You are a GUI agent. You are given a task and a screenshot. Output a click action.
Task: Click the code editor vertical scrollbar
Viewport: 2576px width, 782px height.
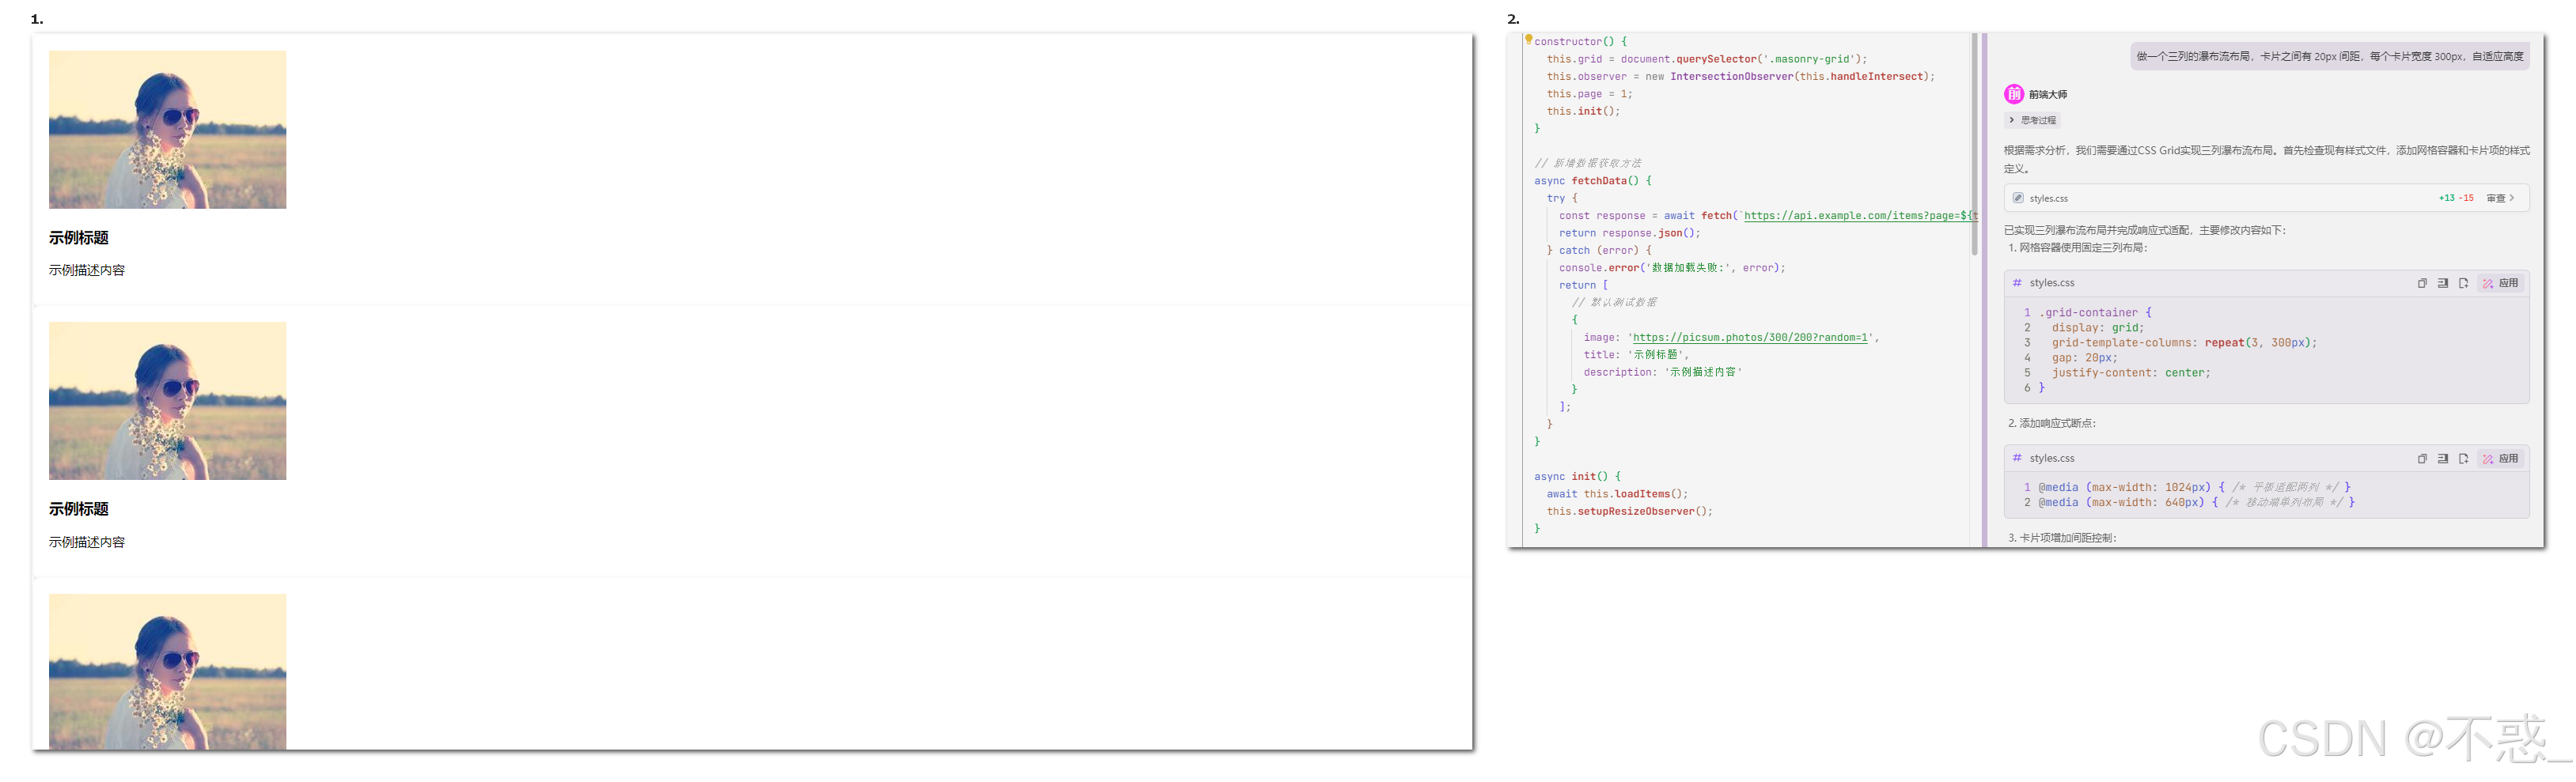click(x=1975, y=145)
